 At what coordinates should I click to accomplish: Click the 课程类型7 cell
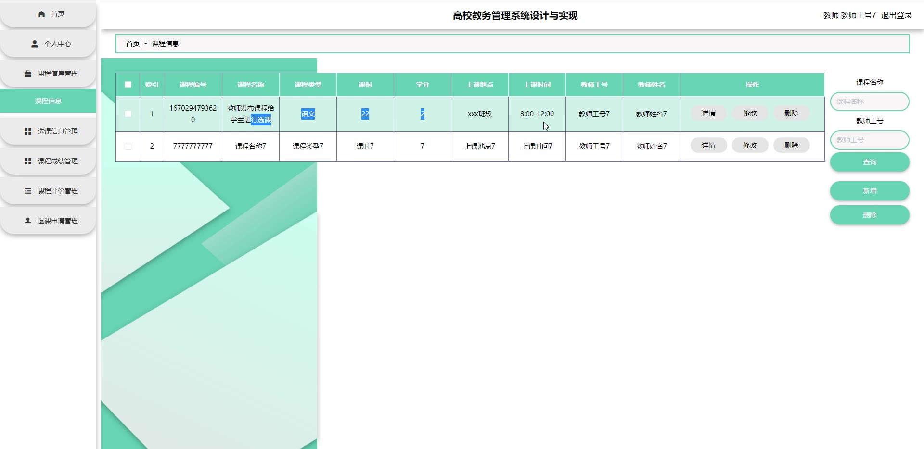[308, 146]
